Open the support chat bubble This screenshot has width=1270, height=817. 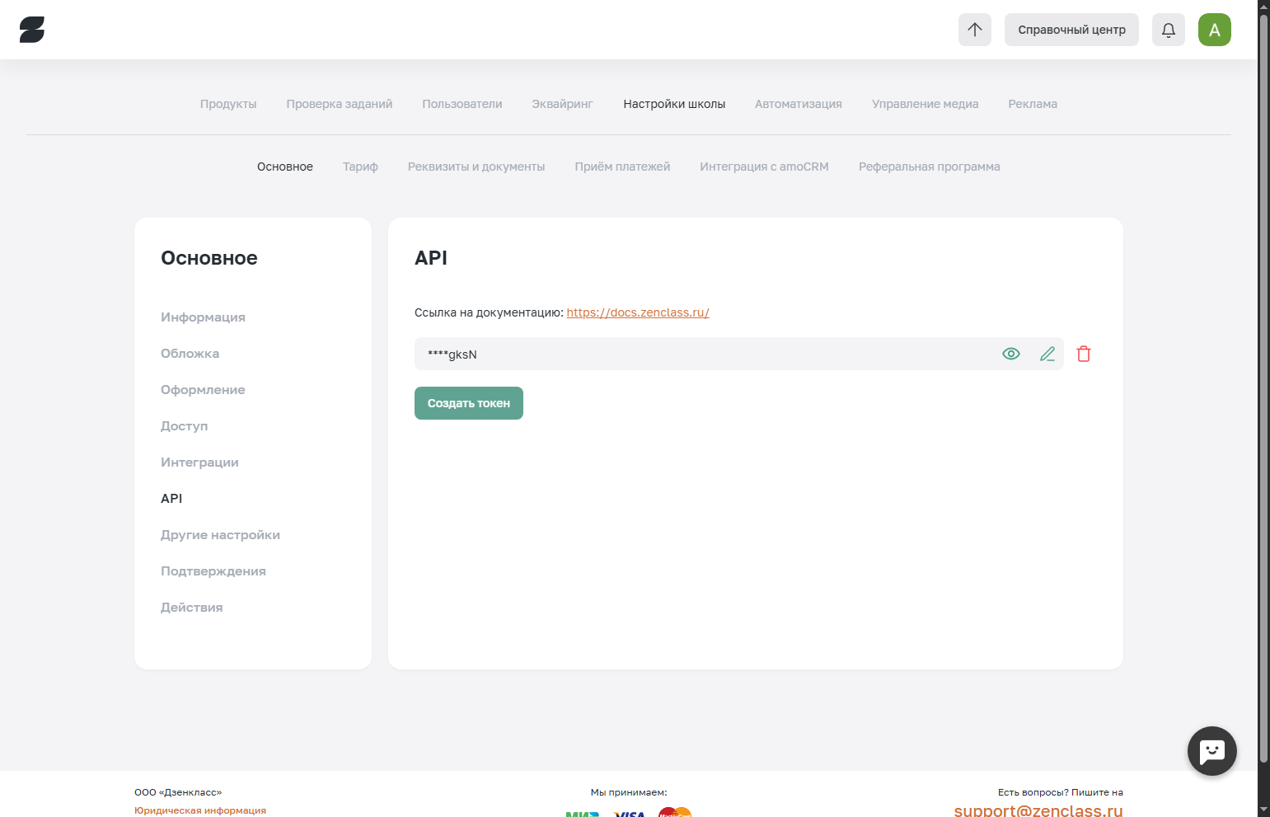point(1212,751)
